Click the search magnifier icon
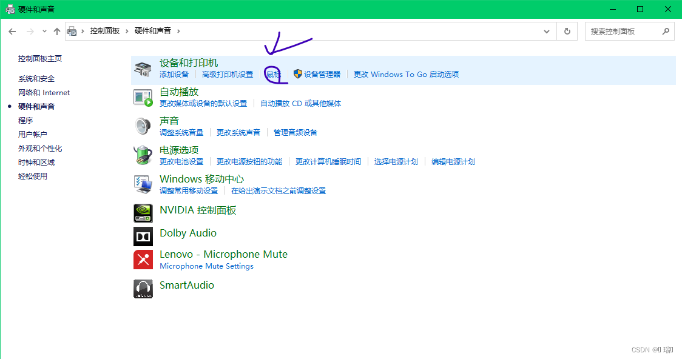The image size is (682, 359). pos(666,32)
